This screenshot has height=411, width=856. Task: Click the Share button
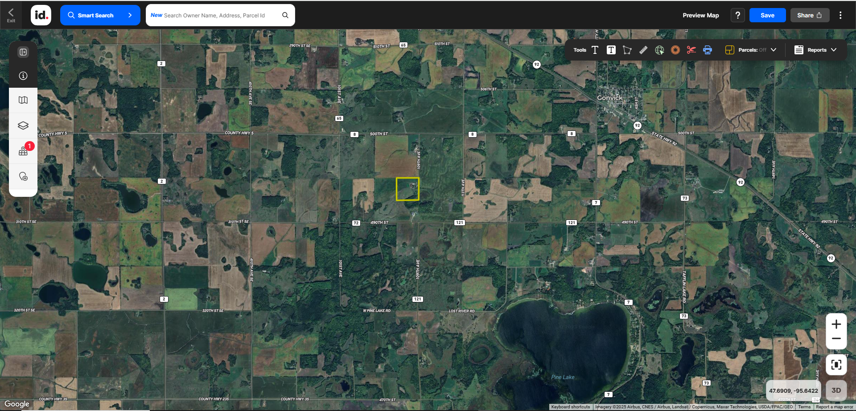809,15
